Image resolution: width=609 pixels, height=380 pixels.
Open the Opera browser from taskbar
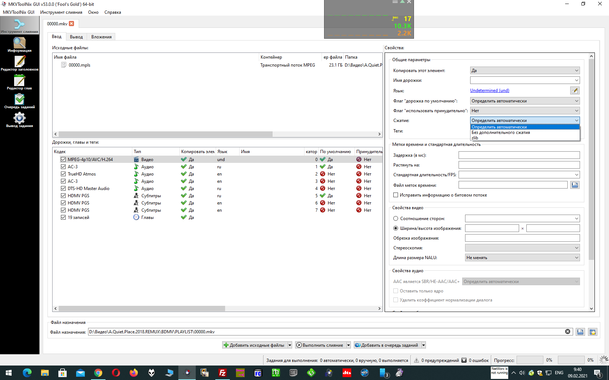pyautogui.click(x=116, y=373)
